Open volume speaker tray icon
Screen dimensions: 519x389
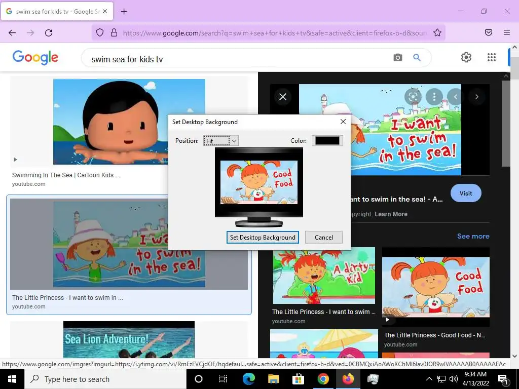pyautogui.click(x=454, y=379)
